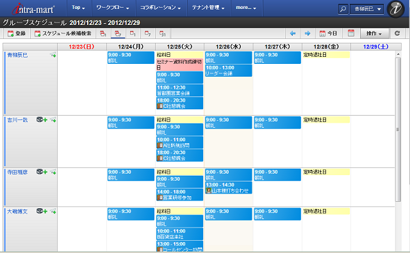Open the calendar date picker icon
The image size is (410, 253).
pyautogui.click(x=351, y=33)
